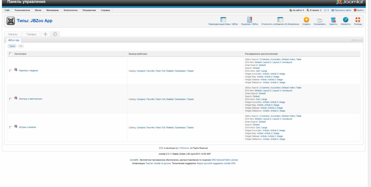Viewport: 371px width, 187px height.
Task: Switch to the Info sub-tab
Action: tap(21, 46)
